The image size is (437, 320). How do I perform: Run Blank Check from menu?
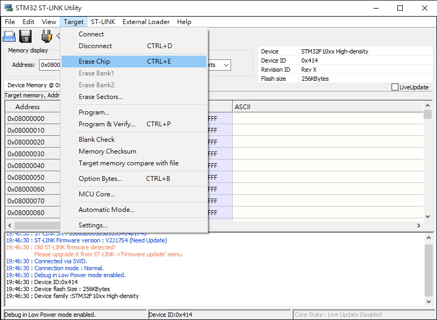[134, 139]
